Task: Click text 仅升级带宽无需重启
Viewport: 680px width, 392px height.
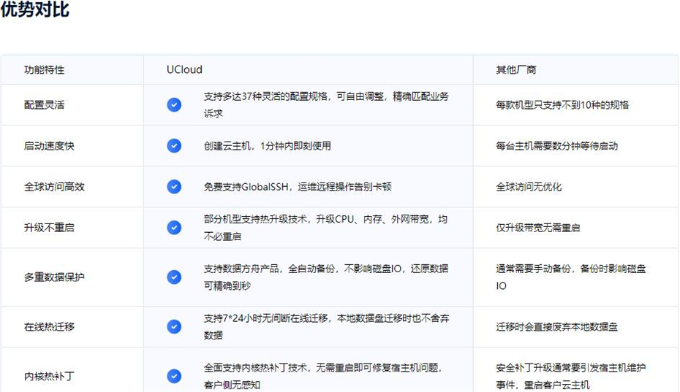Action: (x=537, y=228)
